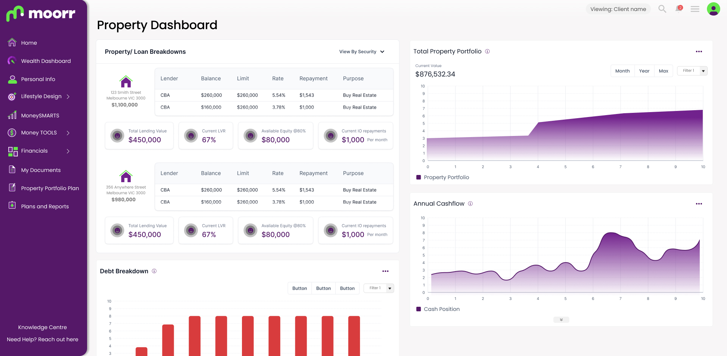Click the $980,000 property value
Image resolution: width=727 pixels, height=356 pixels.
coord(123,200)
